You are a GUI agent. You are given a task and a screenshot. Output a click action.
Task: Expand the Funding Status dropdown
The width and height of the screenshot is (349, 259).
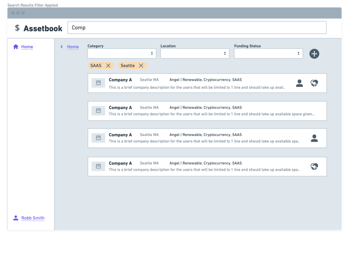tap(268, 54)
